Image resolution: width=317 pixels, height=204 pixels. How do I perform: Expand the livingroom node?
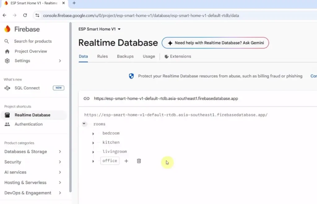[93, 152]
